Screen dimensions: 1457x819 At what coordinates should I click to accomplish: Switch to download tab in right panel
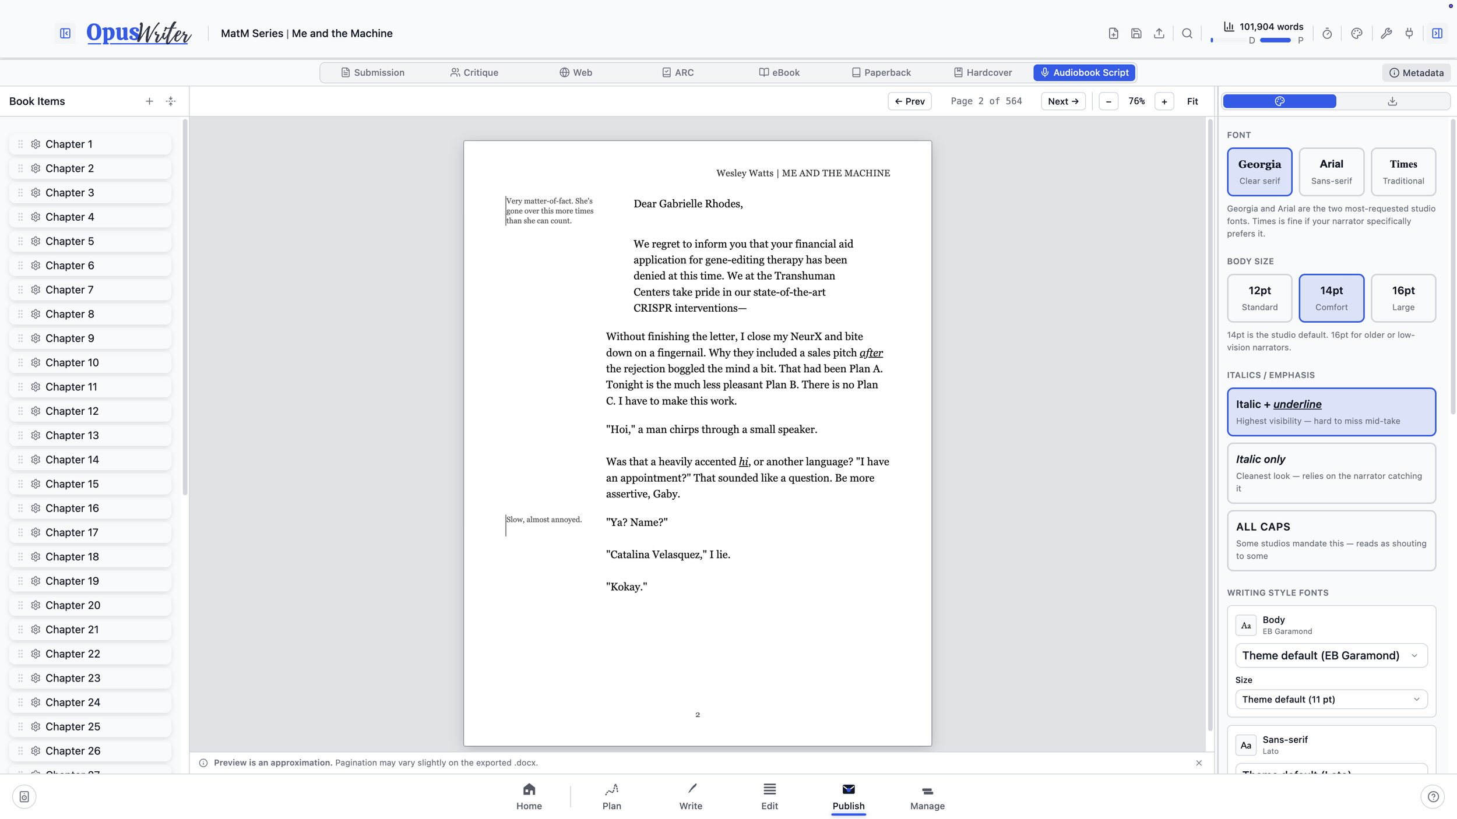(1392, 101)
